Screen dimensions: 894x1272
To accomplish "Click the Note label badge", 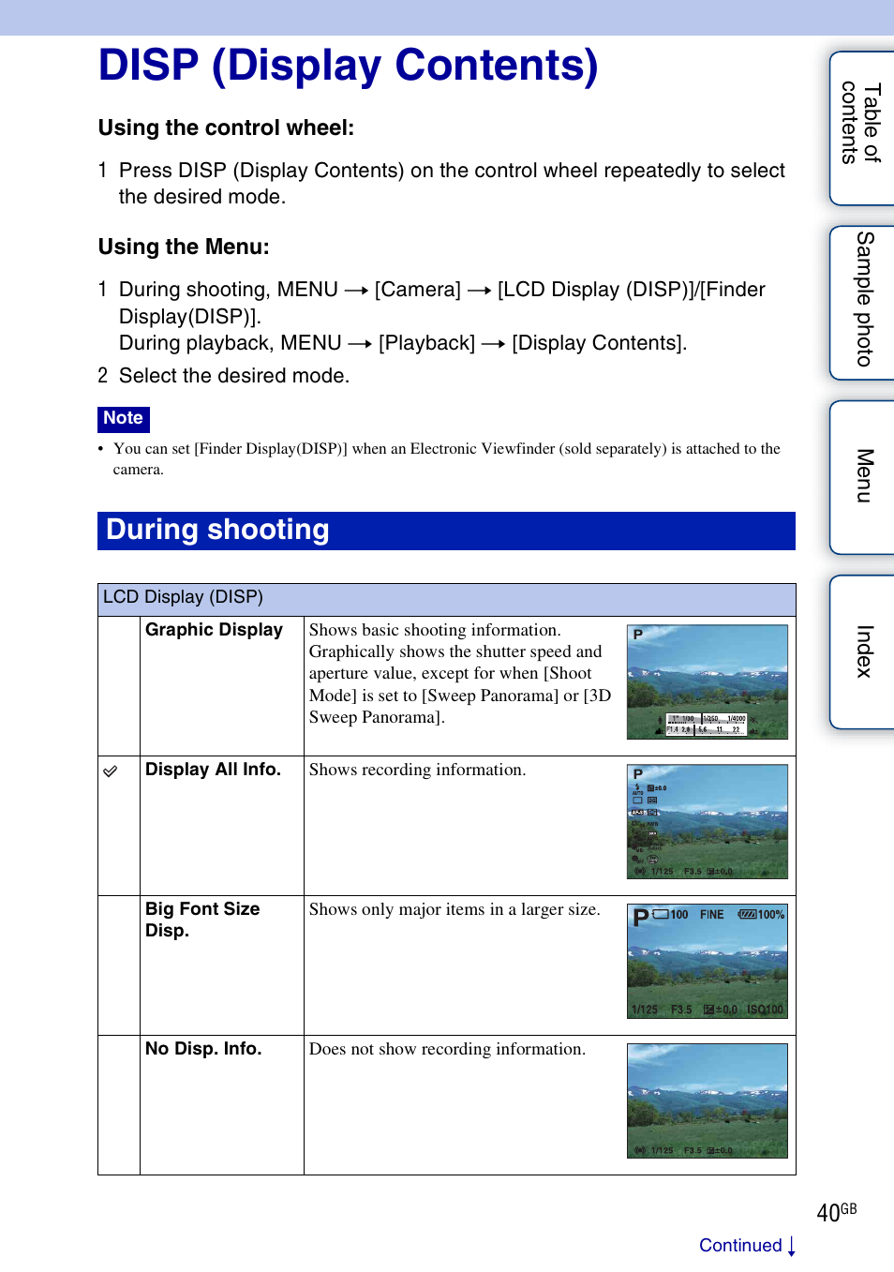I will 124,419.
